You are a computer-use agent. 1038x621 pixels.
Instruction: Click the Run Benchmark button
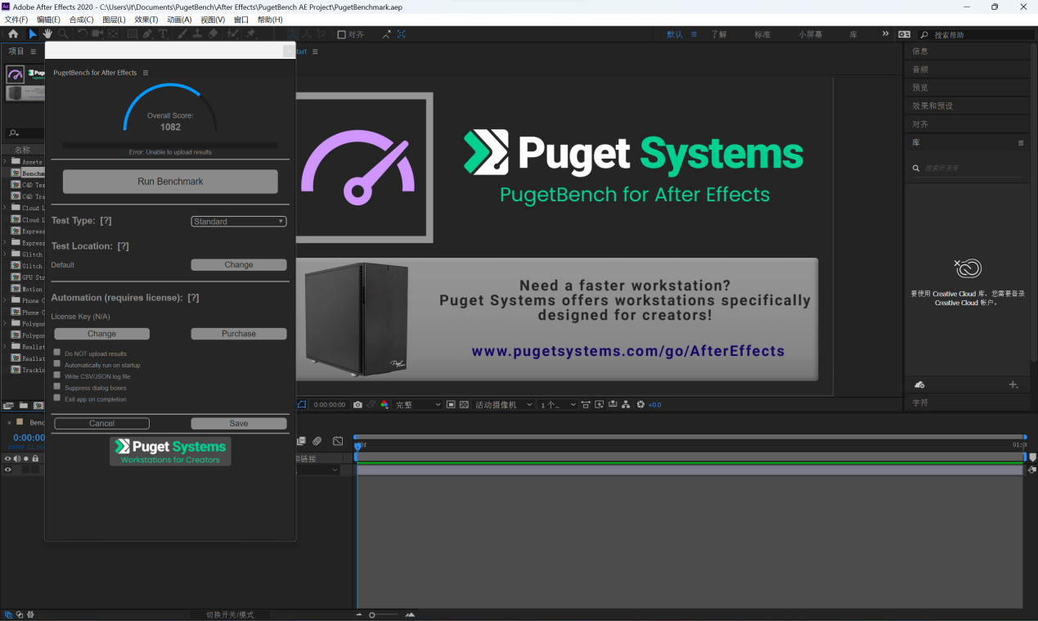pos(170,182)
